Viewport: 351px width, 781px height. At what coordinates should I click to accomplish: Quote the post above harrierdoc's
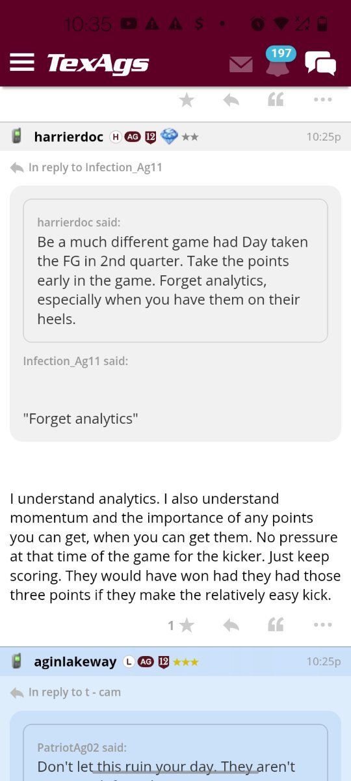tap(276, 100)
